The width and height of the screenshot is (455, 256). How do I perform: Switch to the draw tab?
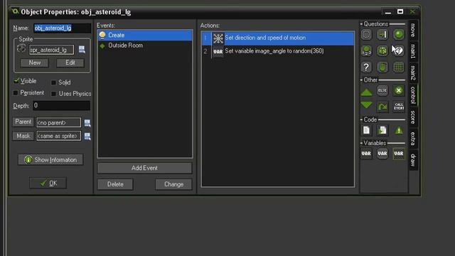point(413,160)
